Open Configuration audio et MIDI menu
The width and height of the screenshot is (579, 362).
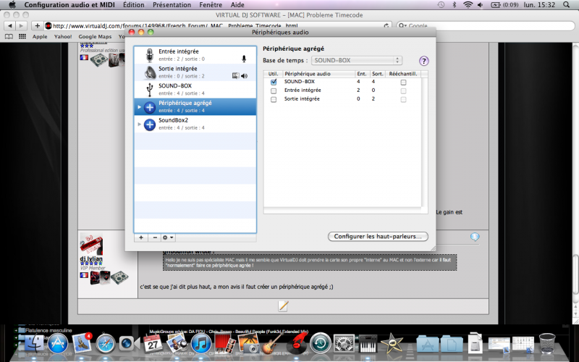[69, 5]
